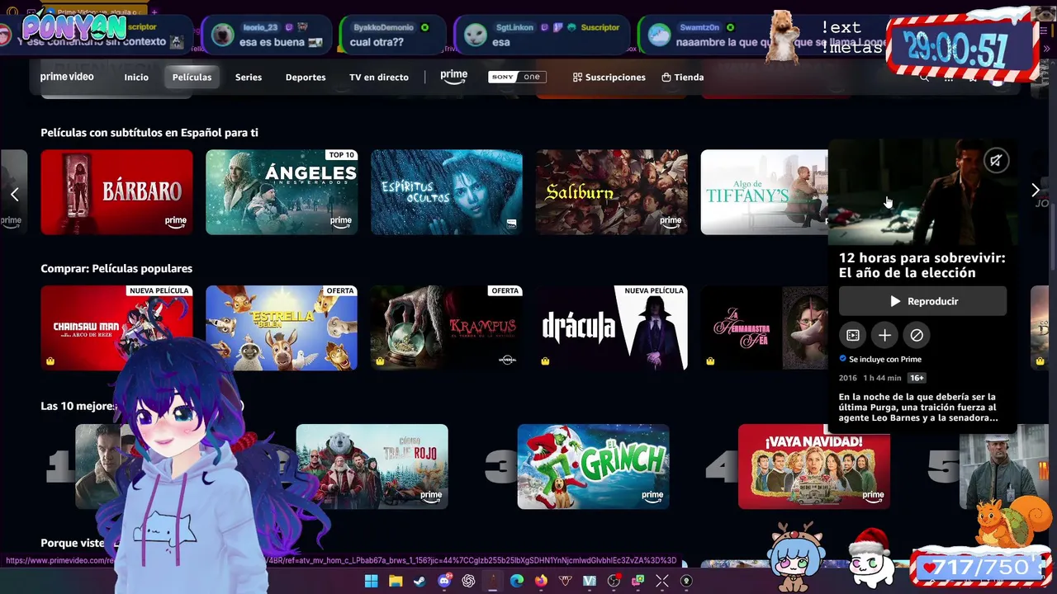Image resolution: width=1057 pixels, height=594 pixels.
Task: Open the X-shaped app in taskbar
Action: point(662,581)
